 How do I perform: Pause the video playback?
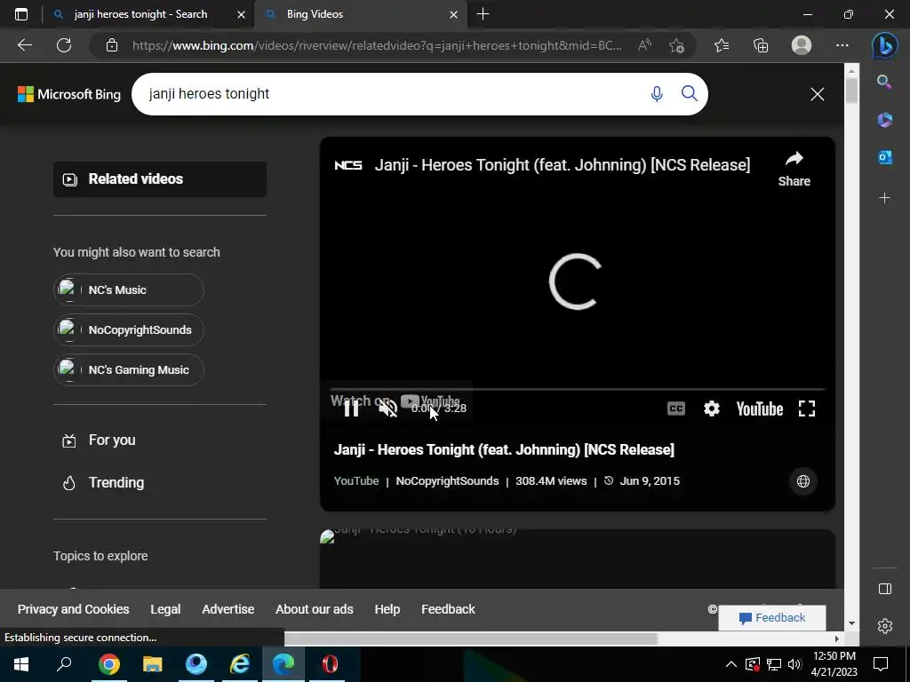pyautogui.click(x=351, y=408)
